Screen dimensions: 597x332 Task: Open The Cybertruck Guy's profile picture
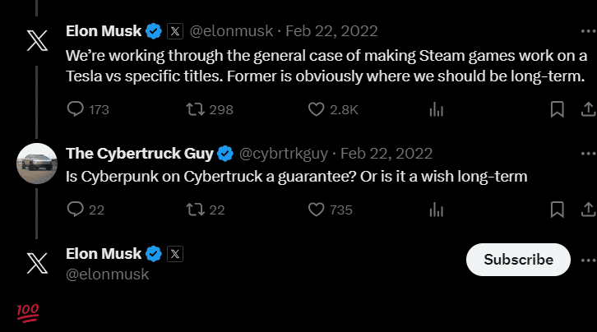pyautogui.click(x=37, y=164)
